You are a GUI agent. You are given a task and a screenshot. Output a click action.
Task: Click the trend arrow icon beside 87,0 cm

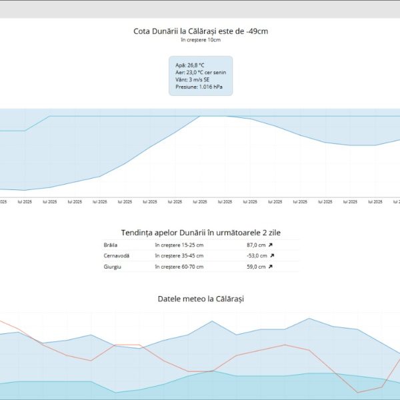[271, 245]
